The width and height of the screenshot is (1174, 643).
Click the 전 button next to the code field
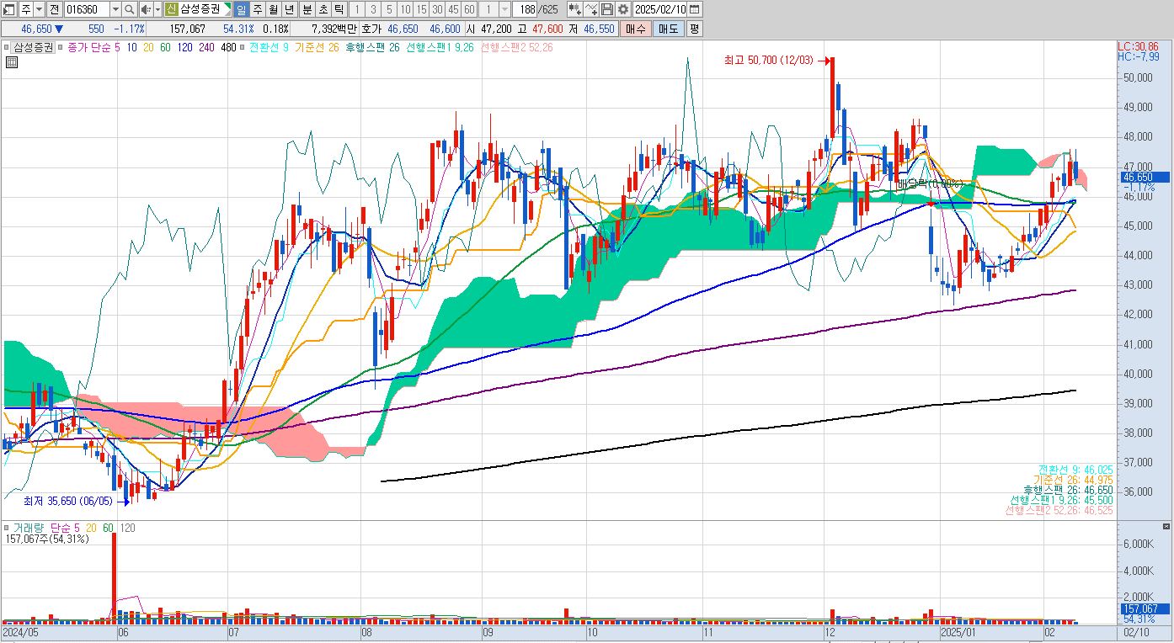(x=54, y=9)
